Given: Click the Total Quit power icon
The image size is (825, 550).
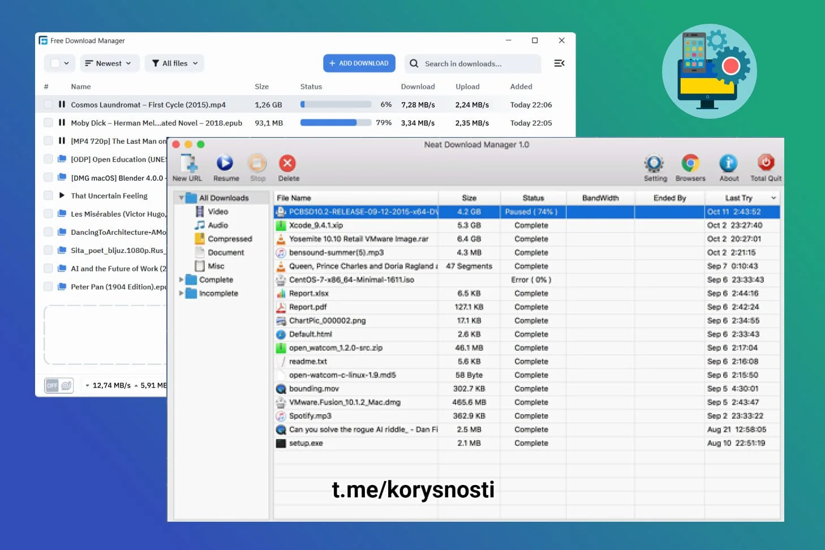Looking at the screenshot, I should [x=766, y=163].
